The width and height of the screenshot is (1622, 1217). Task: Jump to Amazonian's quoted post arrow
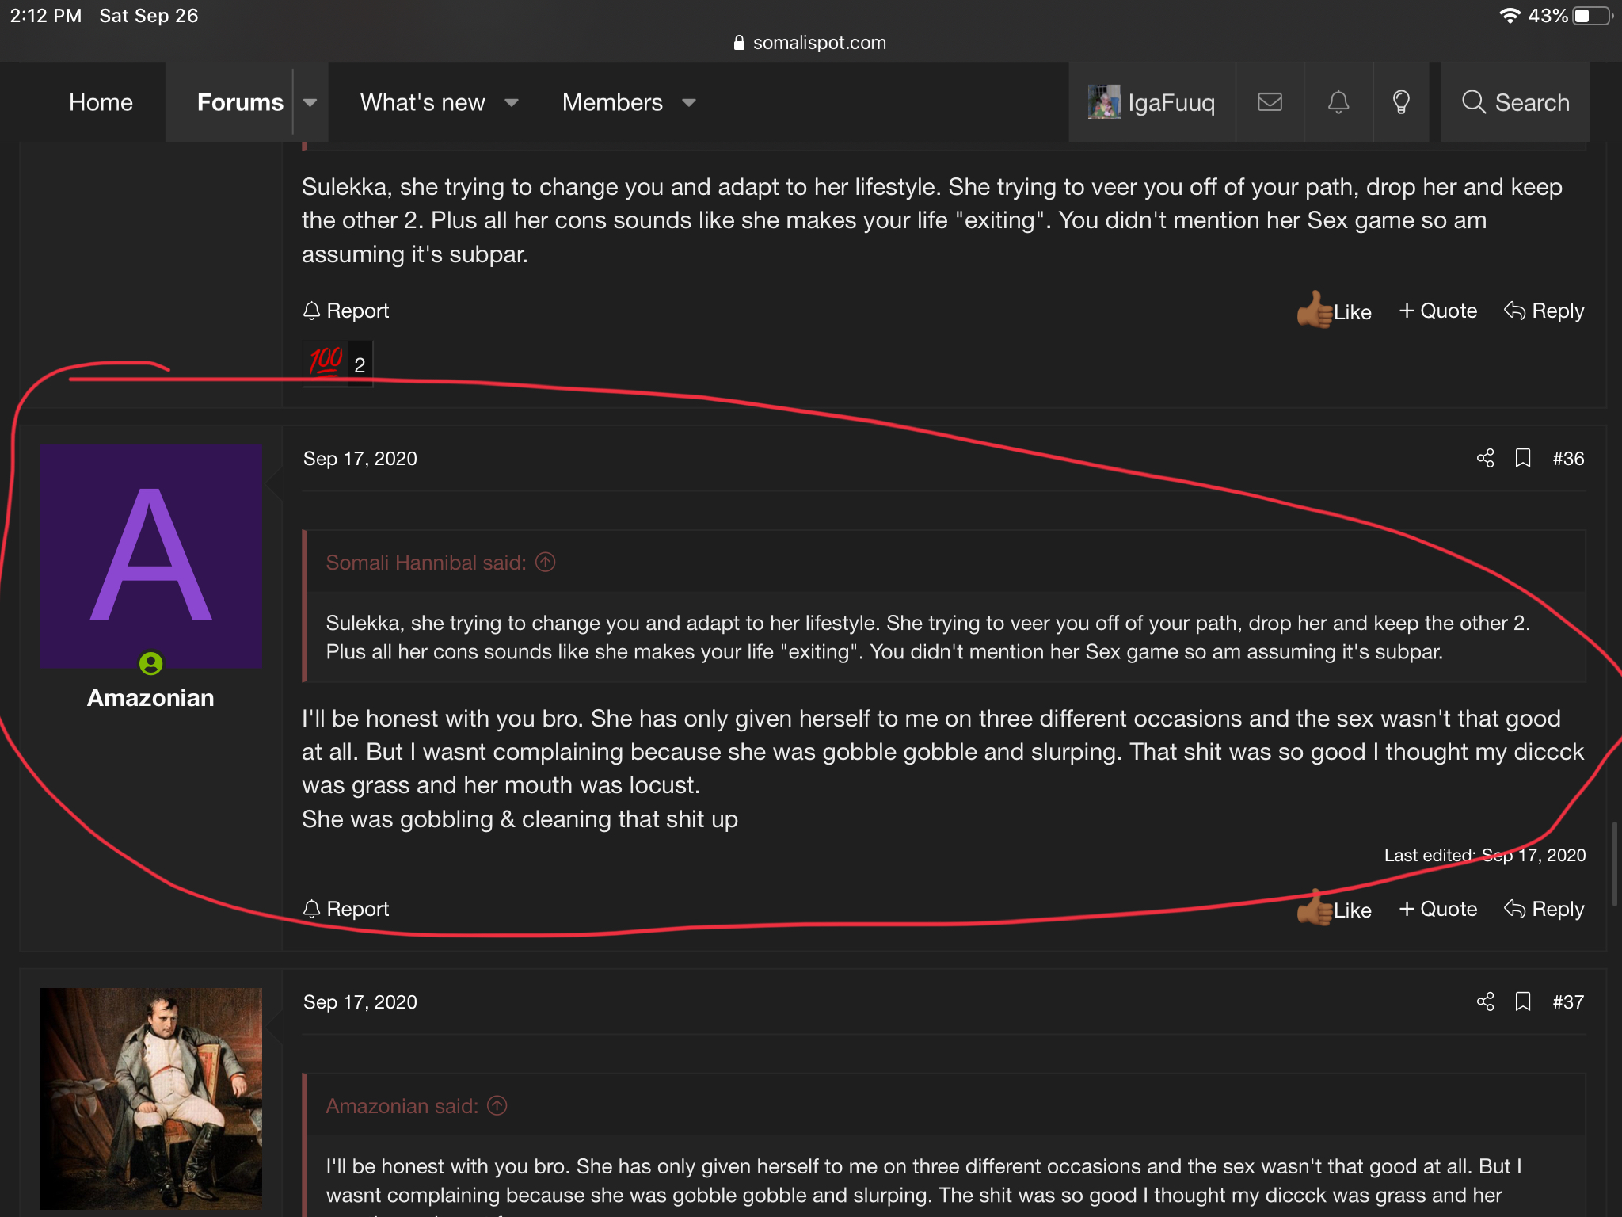tap(497, 1106)
